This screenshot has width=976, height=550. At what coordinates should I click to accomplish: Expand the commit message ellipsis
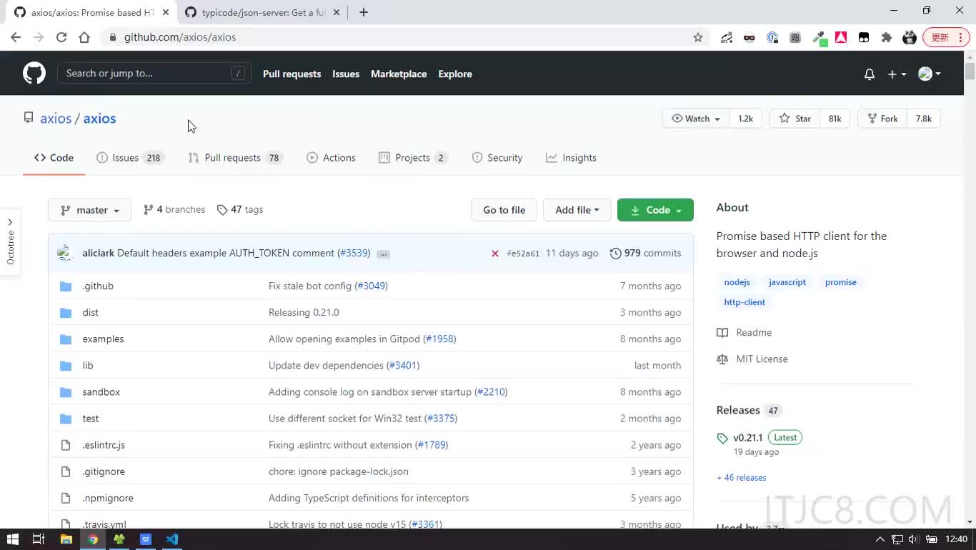click(x=383, y=254)
